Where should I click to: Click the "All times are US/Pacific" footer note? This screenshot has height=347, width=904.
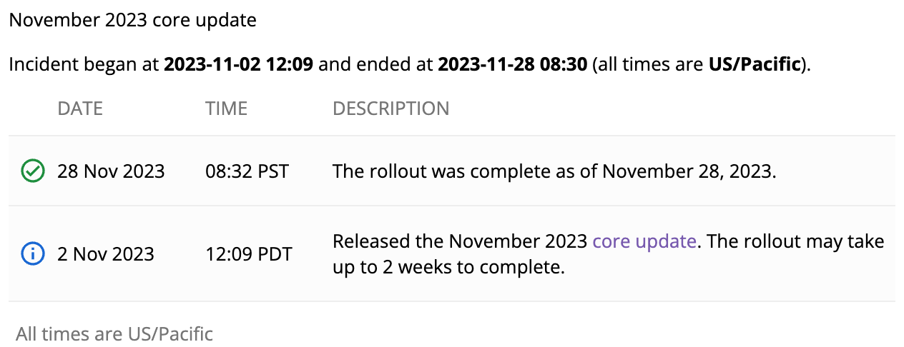(x=114, y=333)
